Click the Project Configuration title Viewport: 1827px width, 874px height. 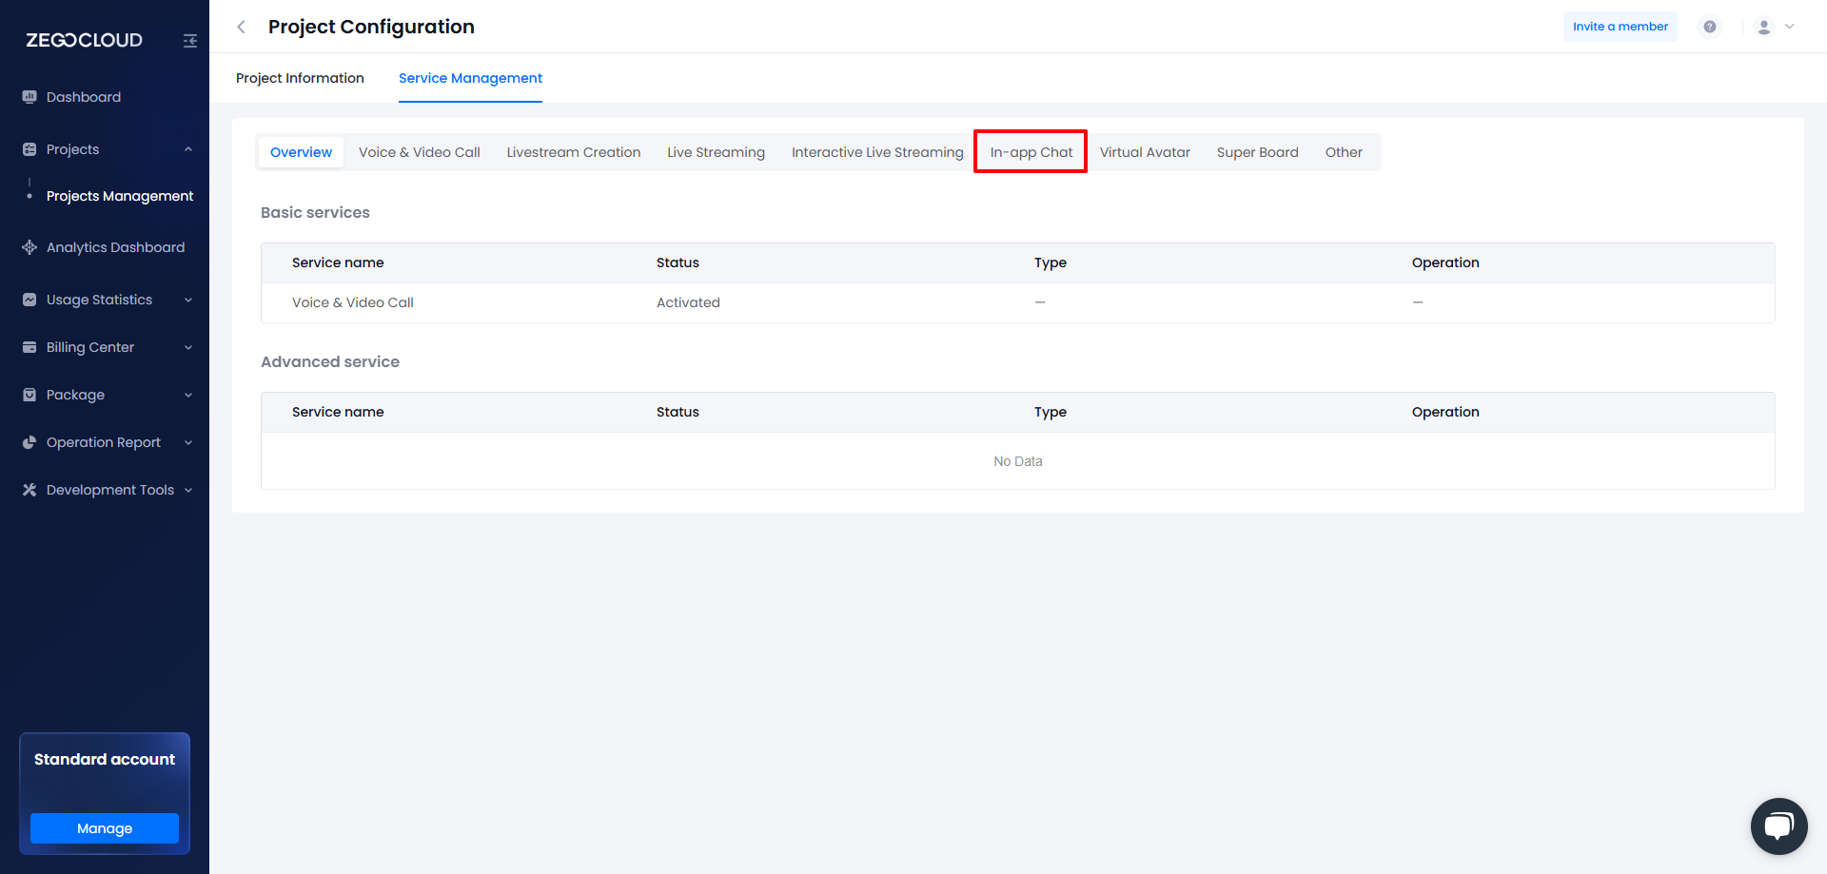[x=371, y=27]
